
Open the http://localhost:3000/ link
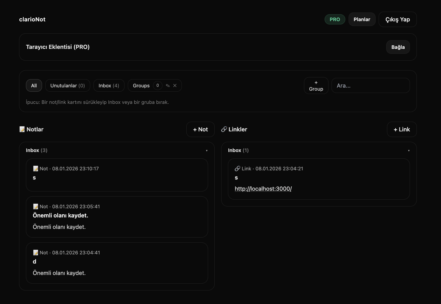(x=263, y=189)
